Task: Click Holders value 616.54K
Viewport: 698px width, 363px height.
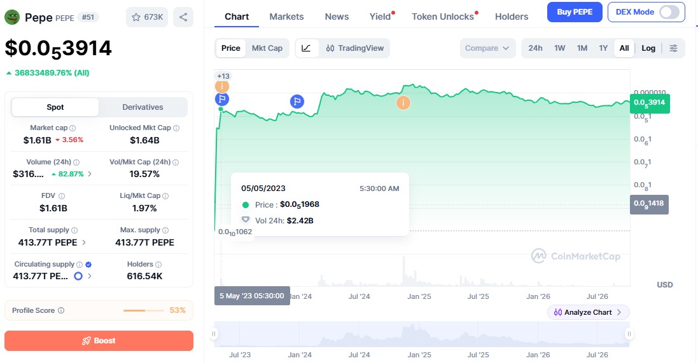Action: click(144, 276)
